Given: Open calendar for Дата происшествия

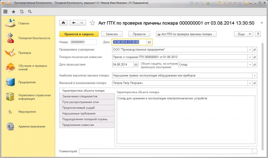Looking at the screenshot, I should (x=136, y=65).
